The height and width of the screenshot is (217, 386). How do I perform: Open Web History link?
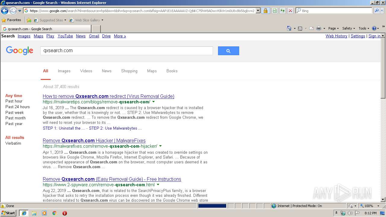[336, 36]
